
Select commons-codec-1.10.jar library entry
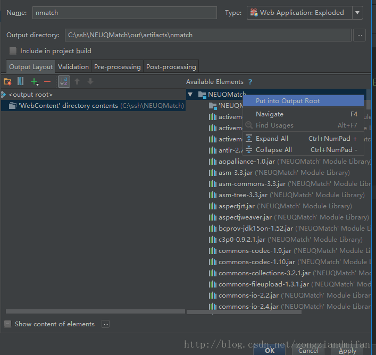pyautogui.click(x=290, y=262)
